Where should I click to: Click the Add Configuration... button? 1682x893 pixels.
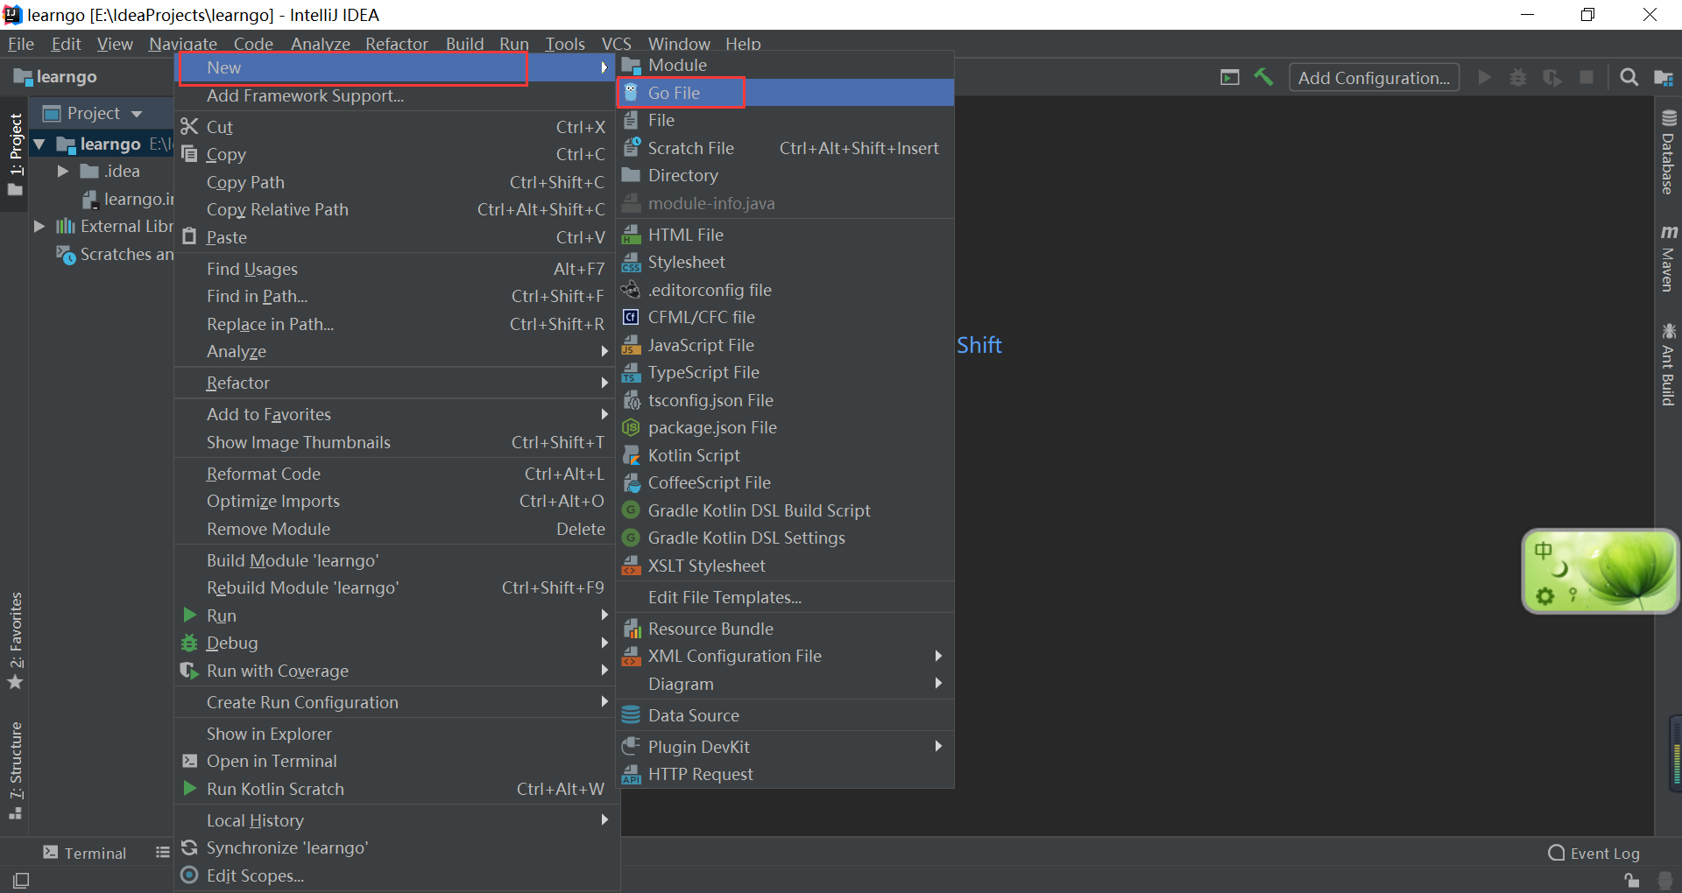1374,78
